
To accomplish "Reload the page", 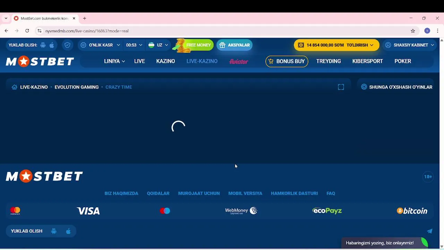I will (27, 31).
